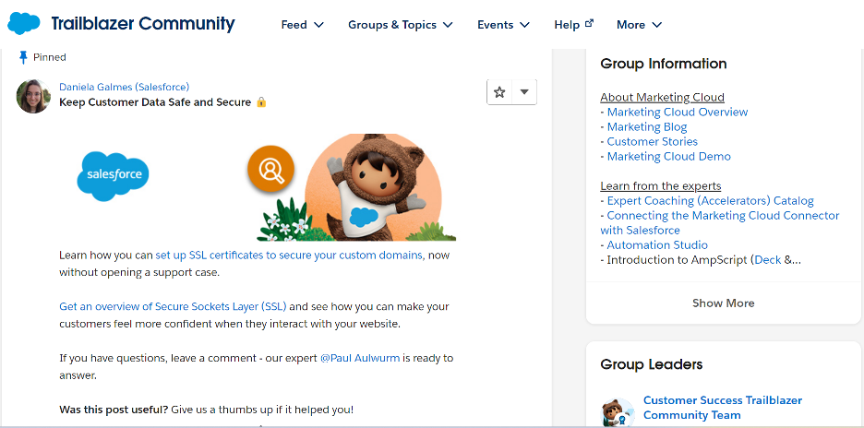Click the lock emoji in post title
Screen dimensions: 864x428
click(x=262, y=101)
